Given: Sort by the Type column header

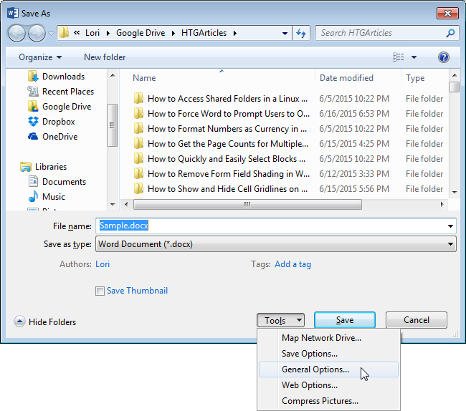Looking at the screenshot, I should click(x=415, y=78).
